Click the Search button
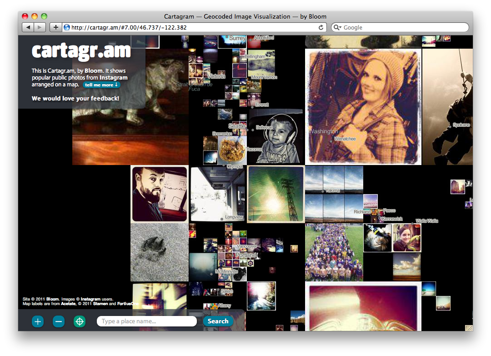 218,321
